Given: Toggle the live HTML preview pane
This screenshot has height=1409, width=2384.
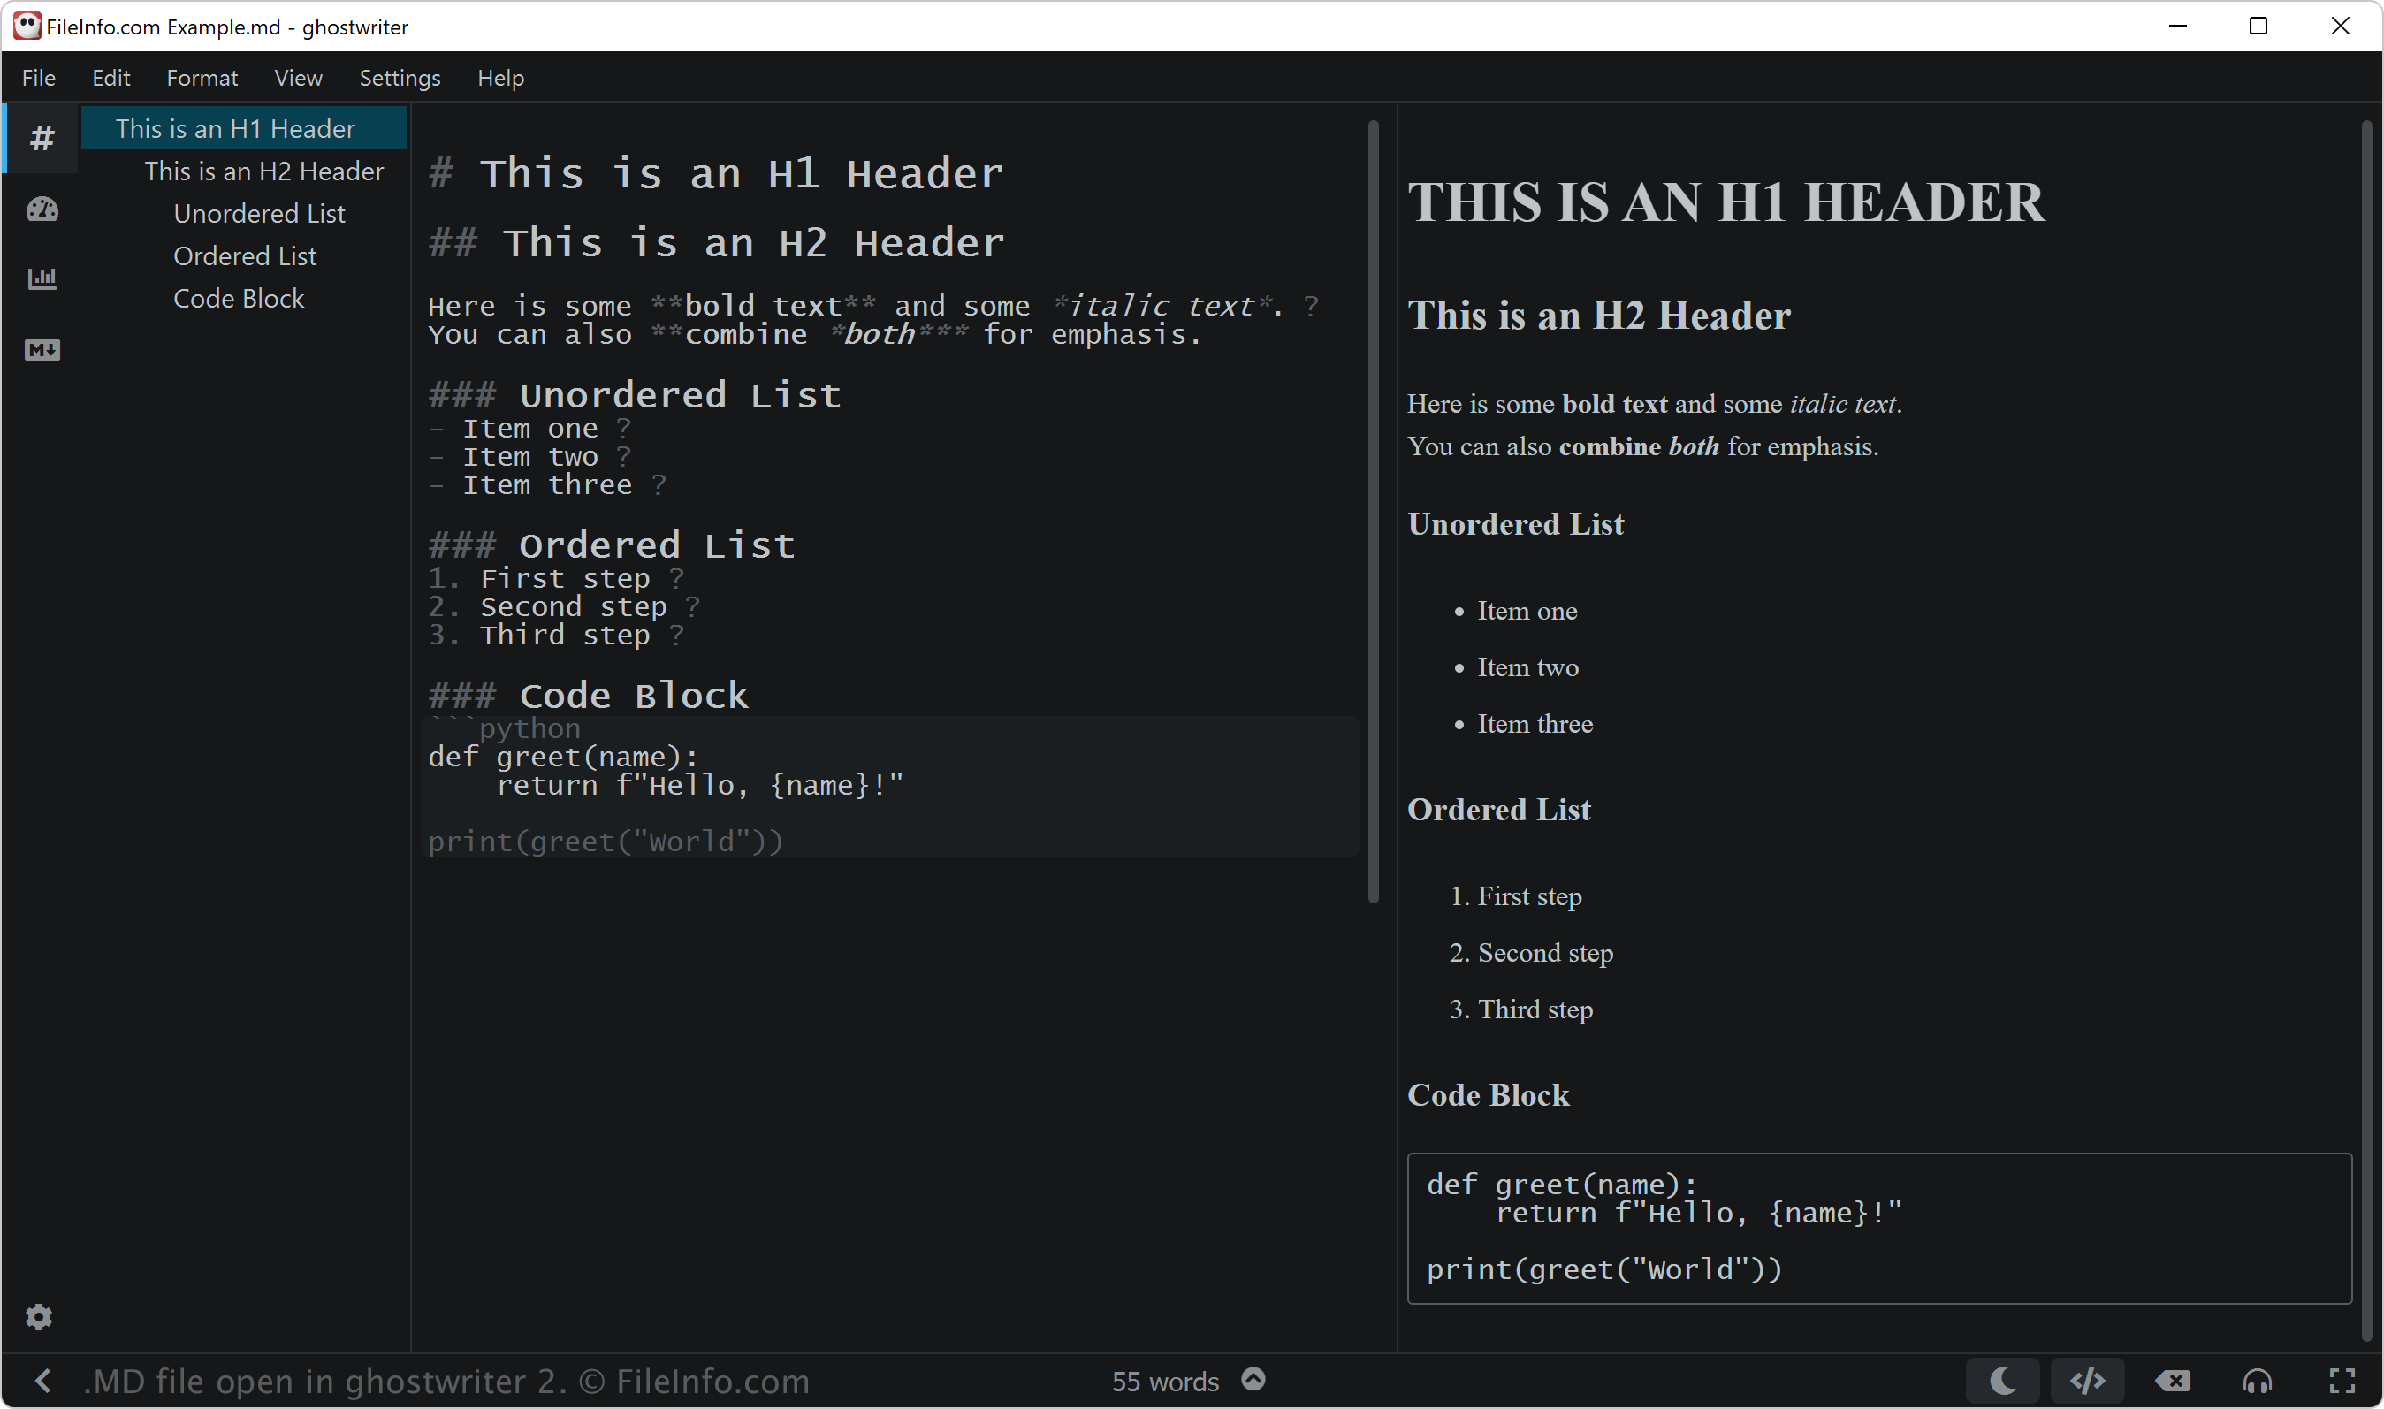Looking at the screenshot, I should 2089,1380.
